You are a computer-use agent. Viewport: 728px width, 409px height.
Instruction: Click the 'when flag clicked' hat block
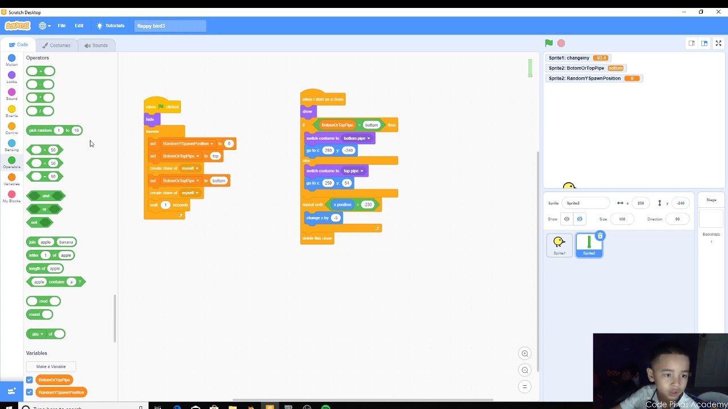[162, 106]
